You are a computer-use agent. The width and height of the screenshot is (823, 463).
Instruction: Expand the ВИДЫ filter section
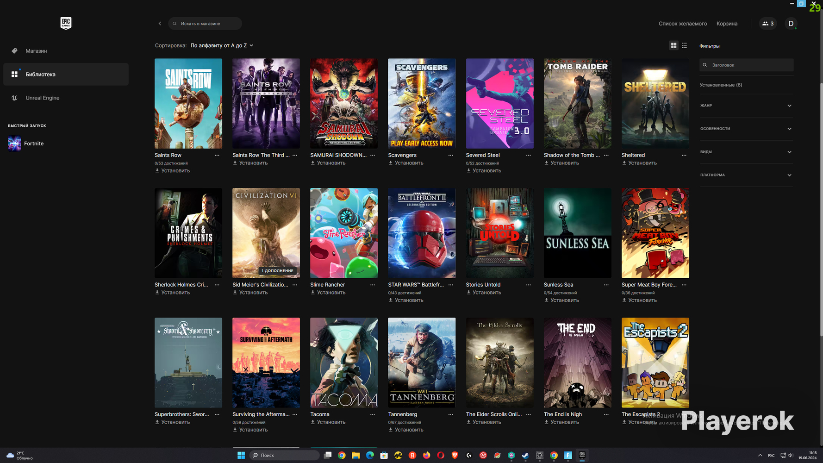click(746, 152)
